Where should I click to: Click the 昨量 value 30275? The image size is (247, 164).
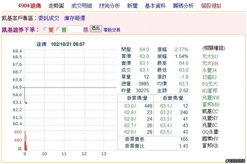[x=142, y=91]
